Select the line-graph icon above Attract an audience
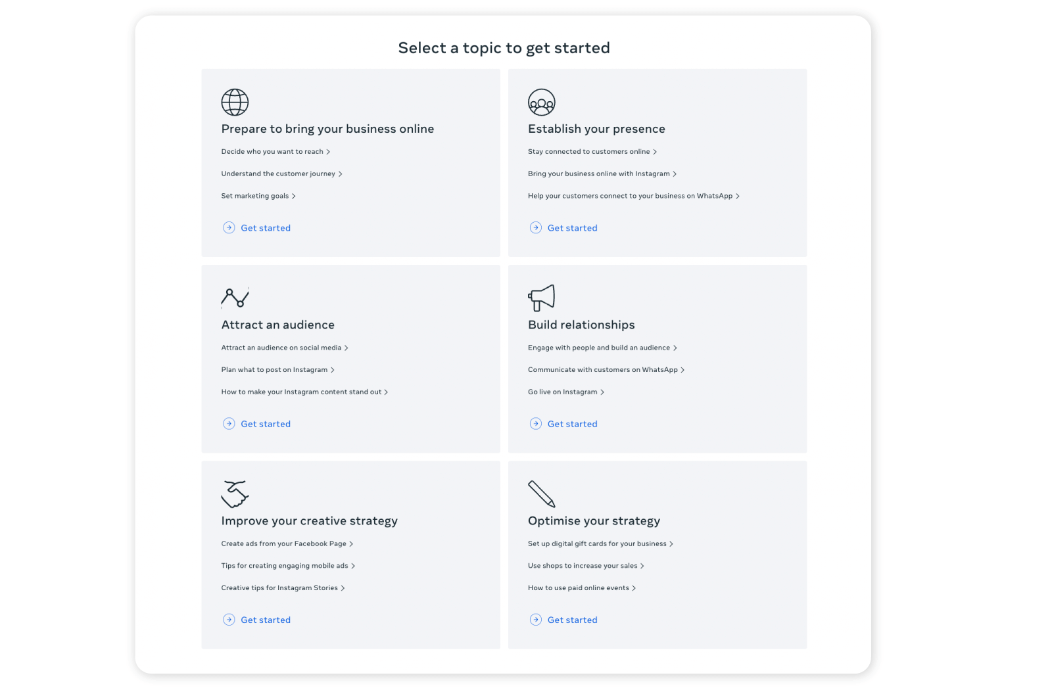The height and width of the screenshot is (690, 1052). [235, 298]
